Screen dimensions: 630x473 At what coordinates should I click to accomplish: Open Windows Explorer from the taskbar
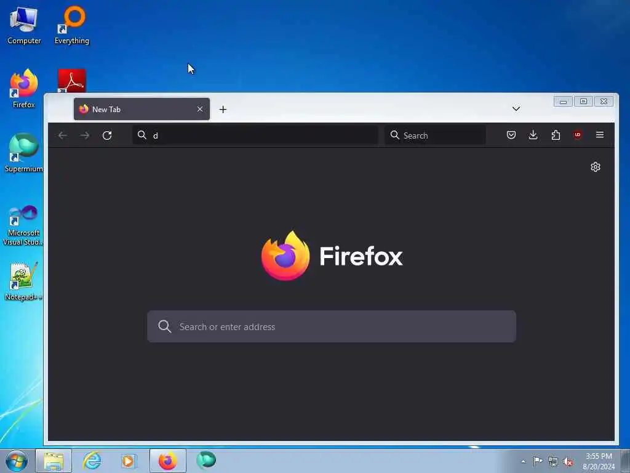(x=54, y=461)
